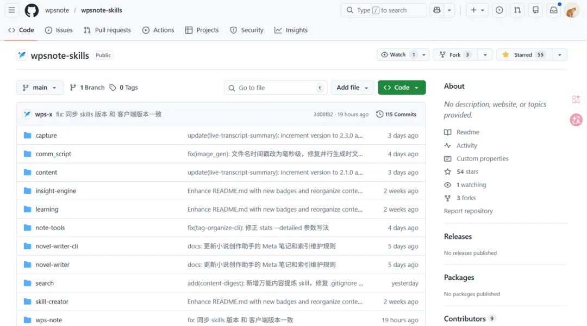
Task: Open the Pull requests icon in header
Action: coord(517,10)
